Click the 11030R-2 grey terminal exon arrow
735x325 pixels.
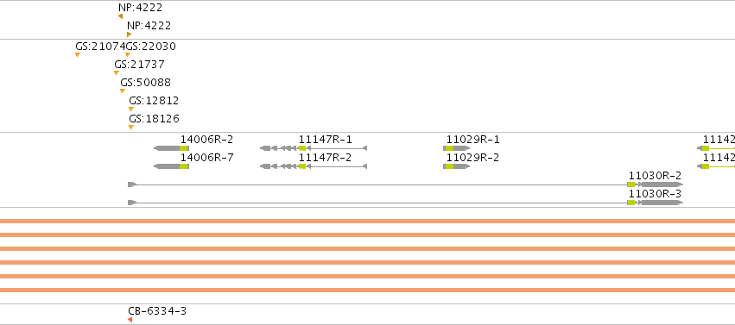[x=662, y=184]
